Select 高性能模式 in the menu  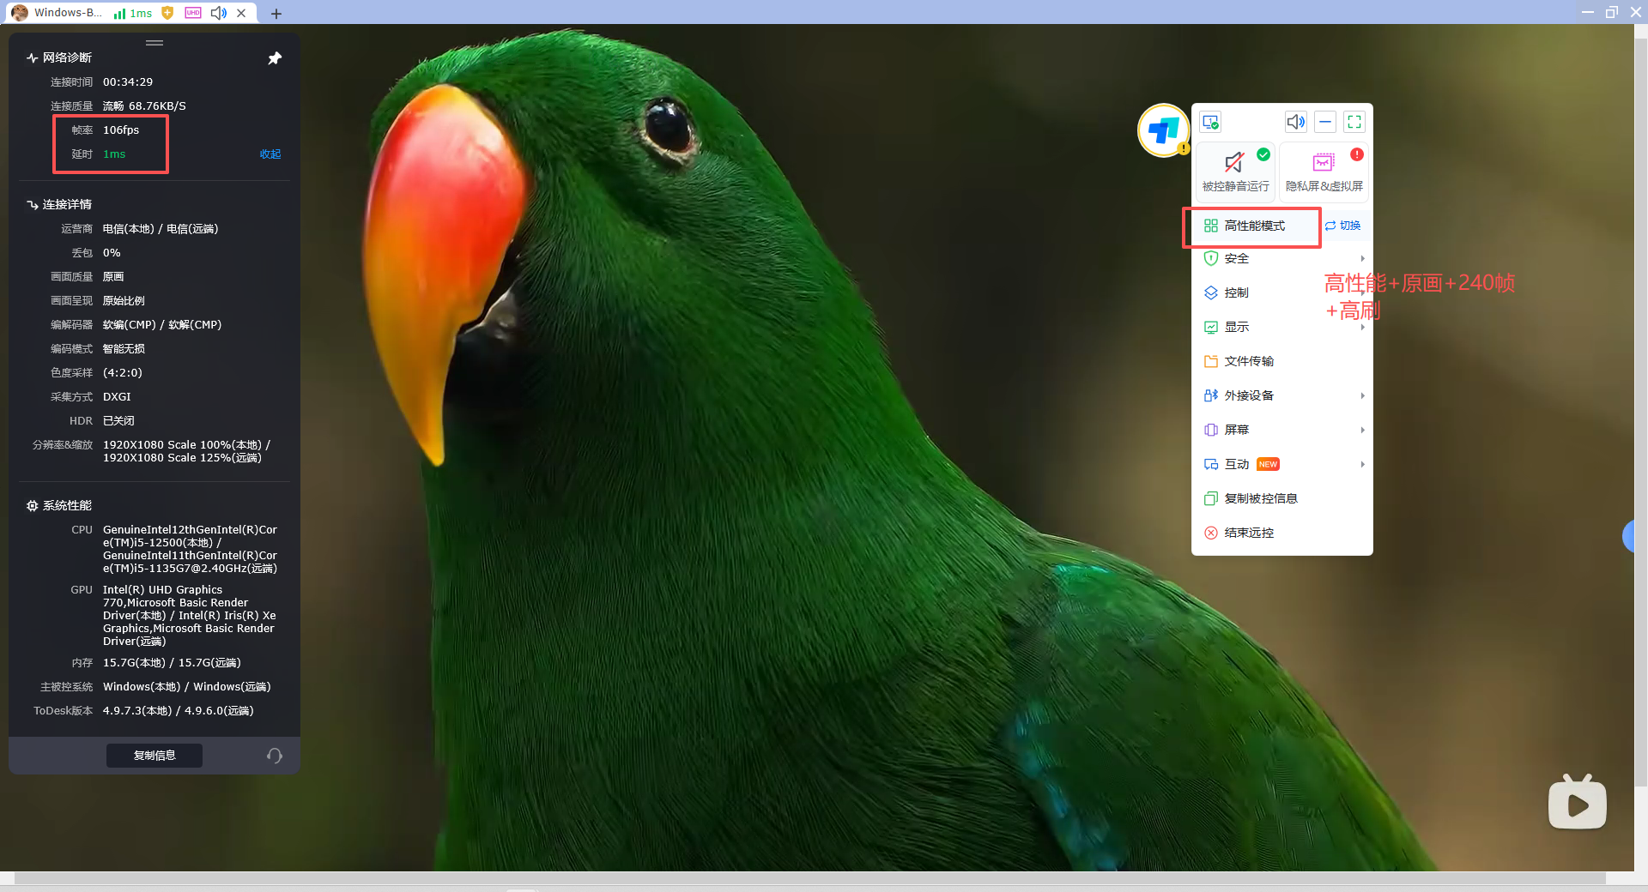tap(1253, 226)
